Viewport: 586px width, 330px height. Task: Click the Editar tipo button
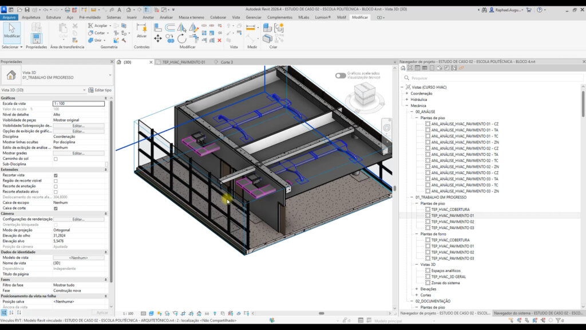click(100, 90)
